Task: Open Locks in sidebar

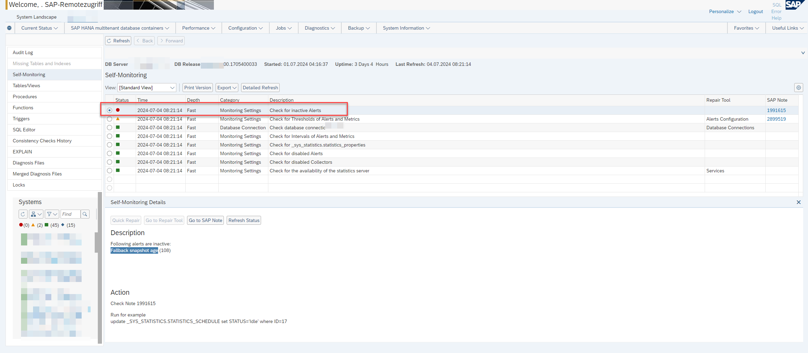Action: 54,185
